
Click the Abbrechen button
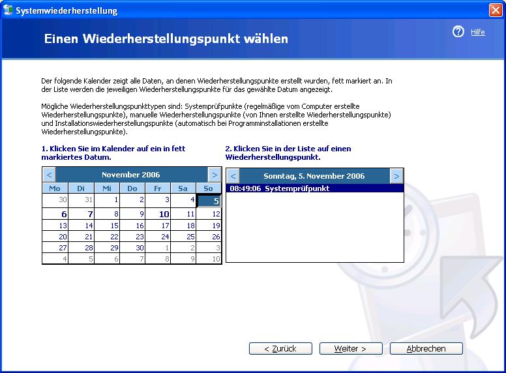click(426, 348)
